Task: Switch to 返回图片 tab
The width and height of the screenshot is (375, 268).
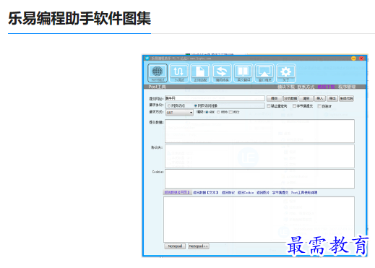Action: tap(263, 193)
